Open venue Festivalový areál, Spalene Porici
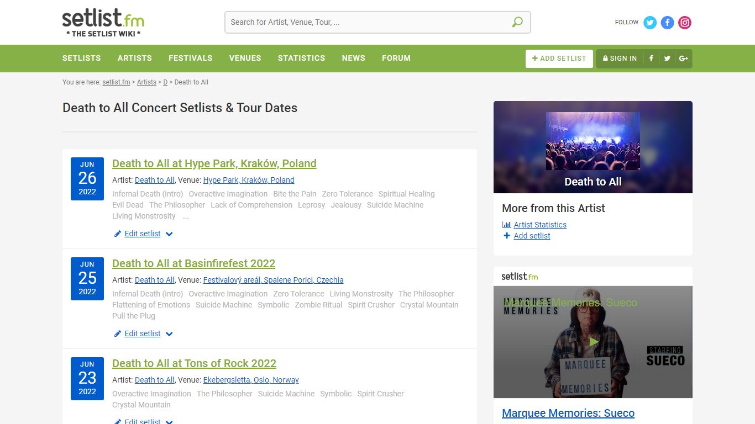The height and width of the screenshot is (424, 755). click(x=274, y=280)
